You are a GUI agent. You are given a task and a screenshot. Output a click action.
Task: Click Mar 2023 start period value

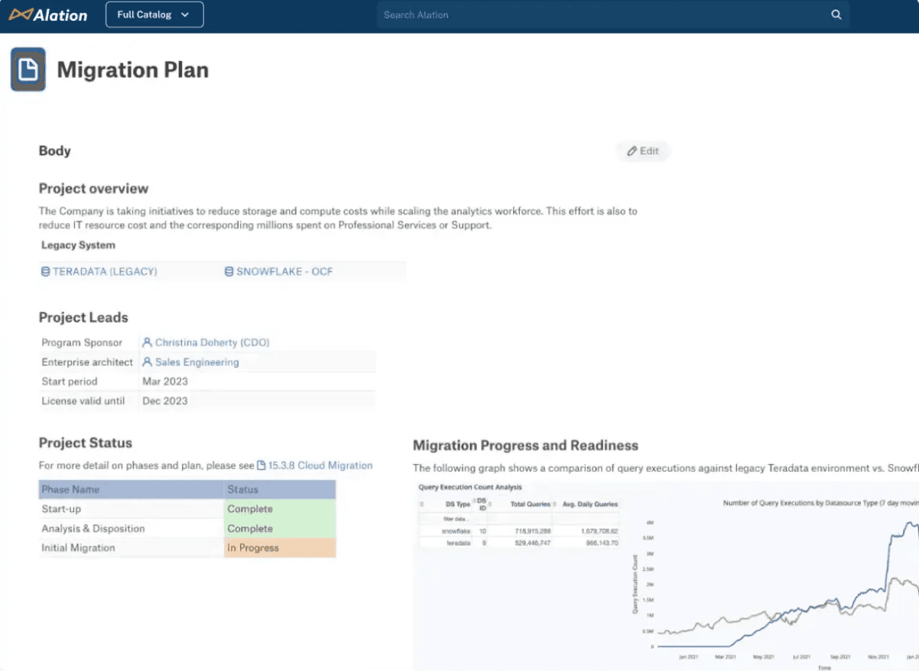pyautogui.click(x=165, y=381)
